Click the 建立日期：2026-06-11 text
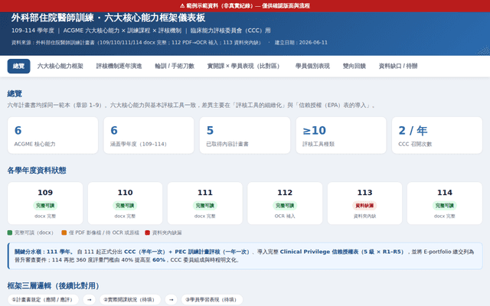This screenshot has width=490, height=306. coord(301,43)
